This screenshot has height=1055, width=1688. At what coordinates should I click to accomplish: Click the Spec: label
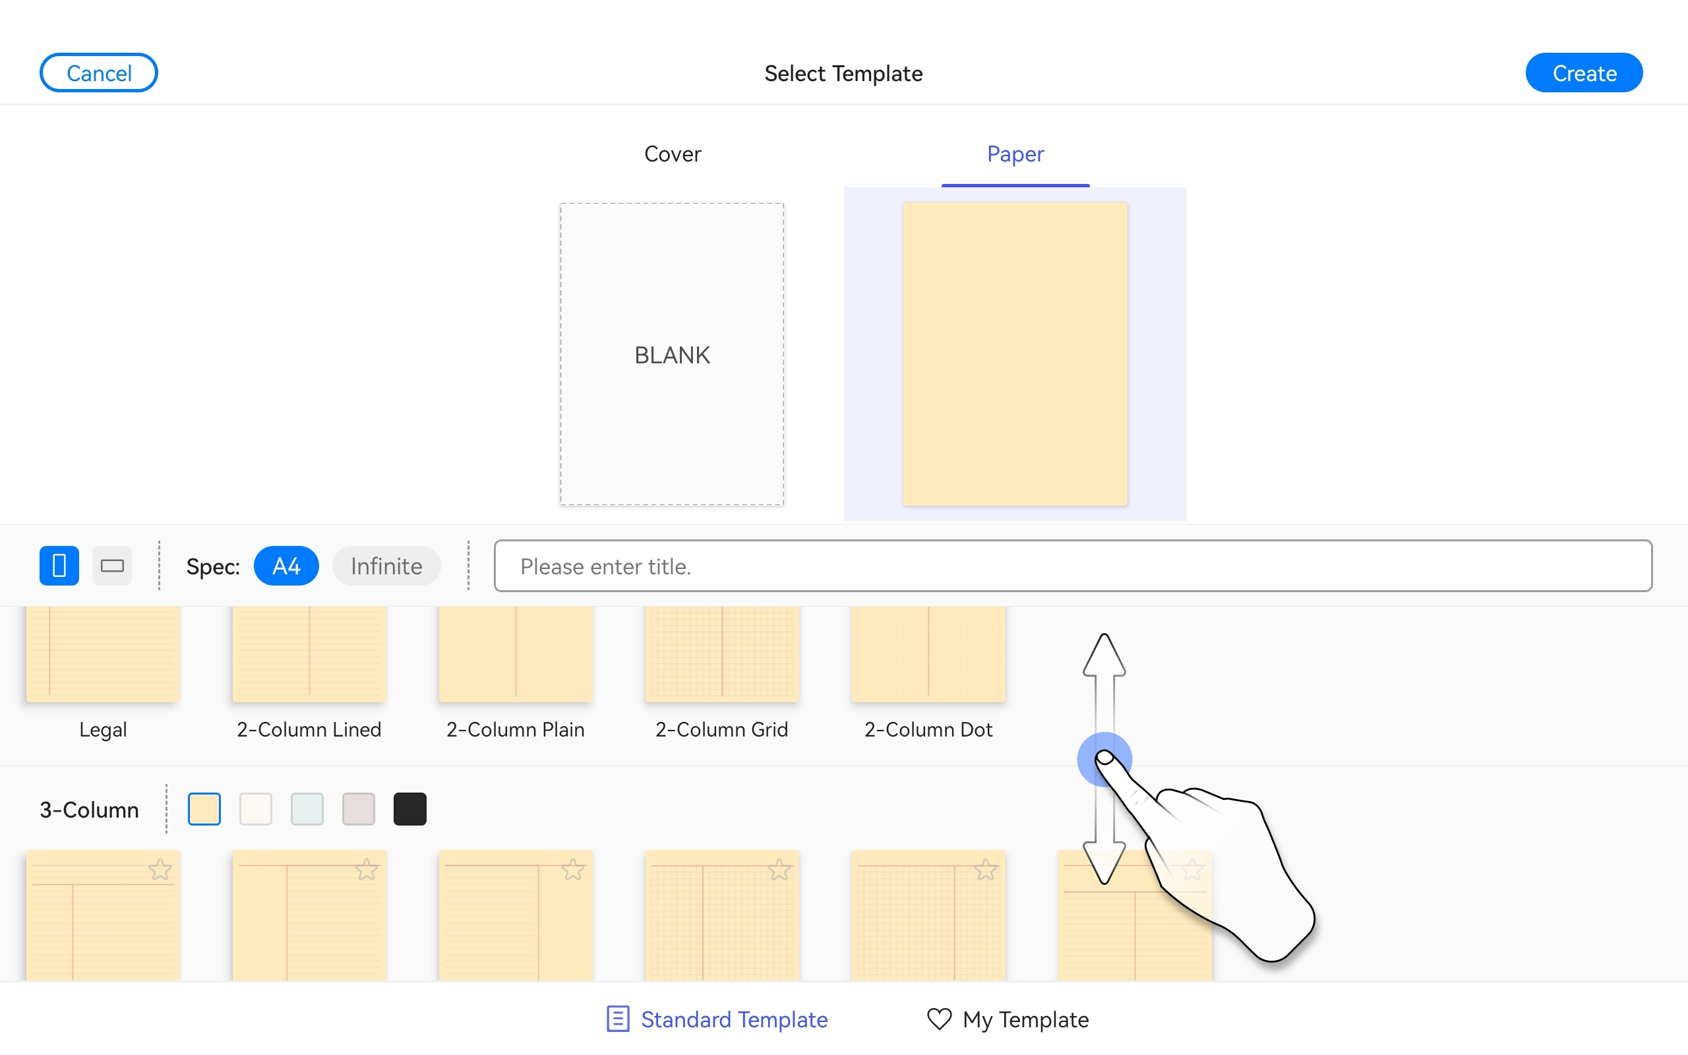pos(213,566)
